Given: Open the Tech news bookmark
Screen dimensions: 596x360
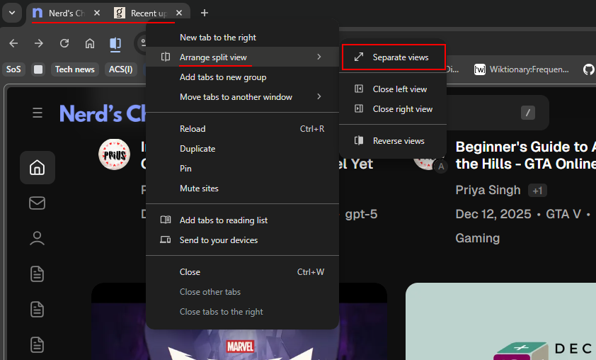Looking at the screenshot, I should [x=74, y=69].
